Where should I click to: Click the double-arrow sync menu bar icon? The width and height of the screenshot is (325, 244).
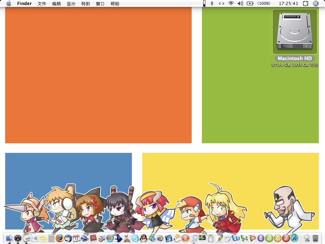pyautogui.click(x=221, y=3)
